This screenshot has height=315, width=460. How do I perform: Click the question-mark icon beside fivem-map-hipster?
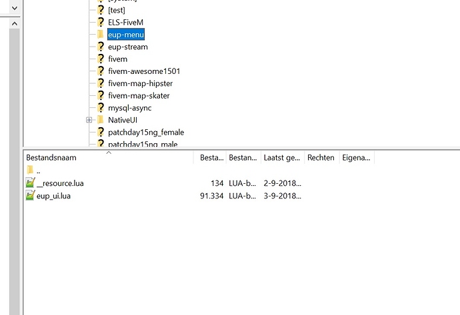[101, 83]
